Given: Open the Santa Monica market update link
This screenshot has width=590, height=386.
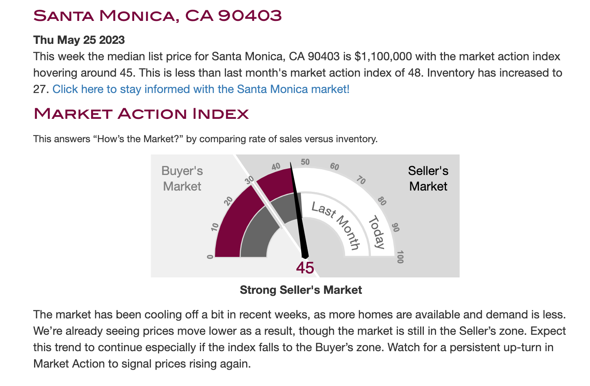Looking at the screenshot, I should [x=201, y=89].
